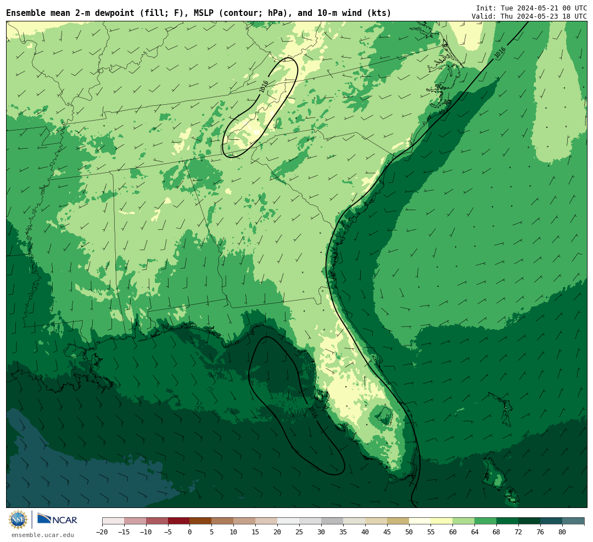Click the '60' colorbar tick label
Viewport: 593px width, 542px height.
[453, 532]
